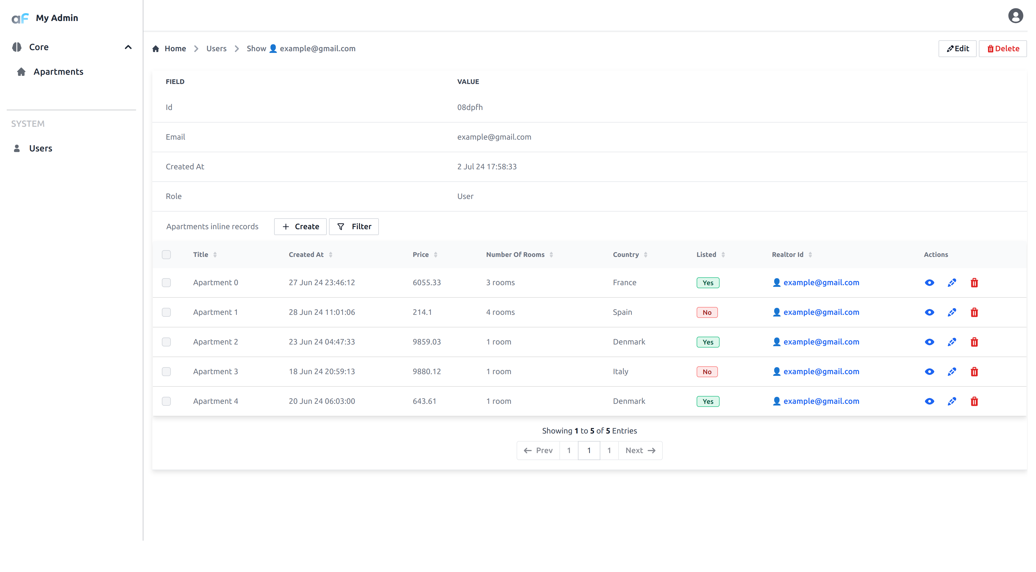View Apartment 3 with eye icon
The image size is (1036, 572).
click(x=929, y=372)
